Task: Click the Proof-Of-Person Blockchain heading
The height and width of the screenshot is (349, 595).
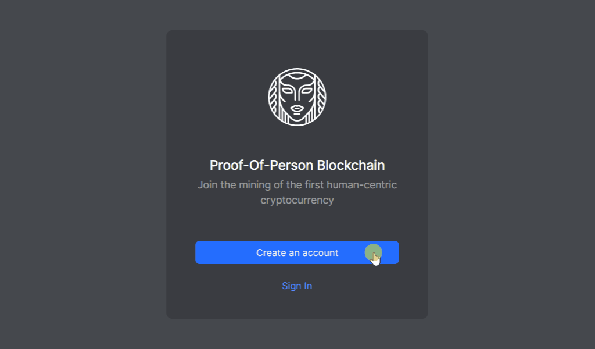Action: pos(297,165)
